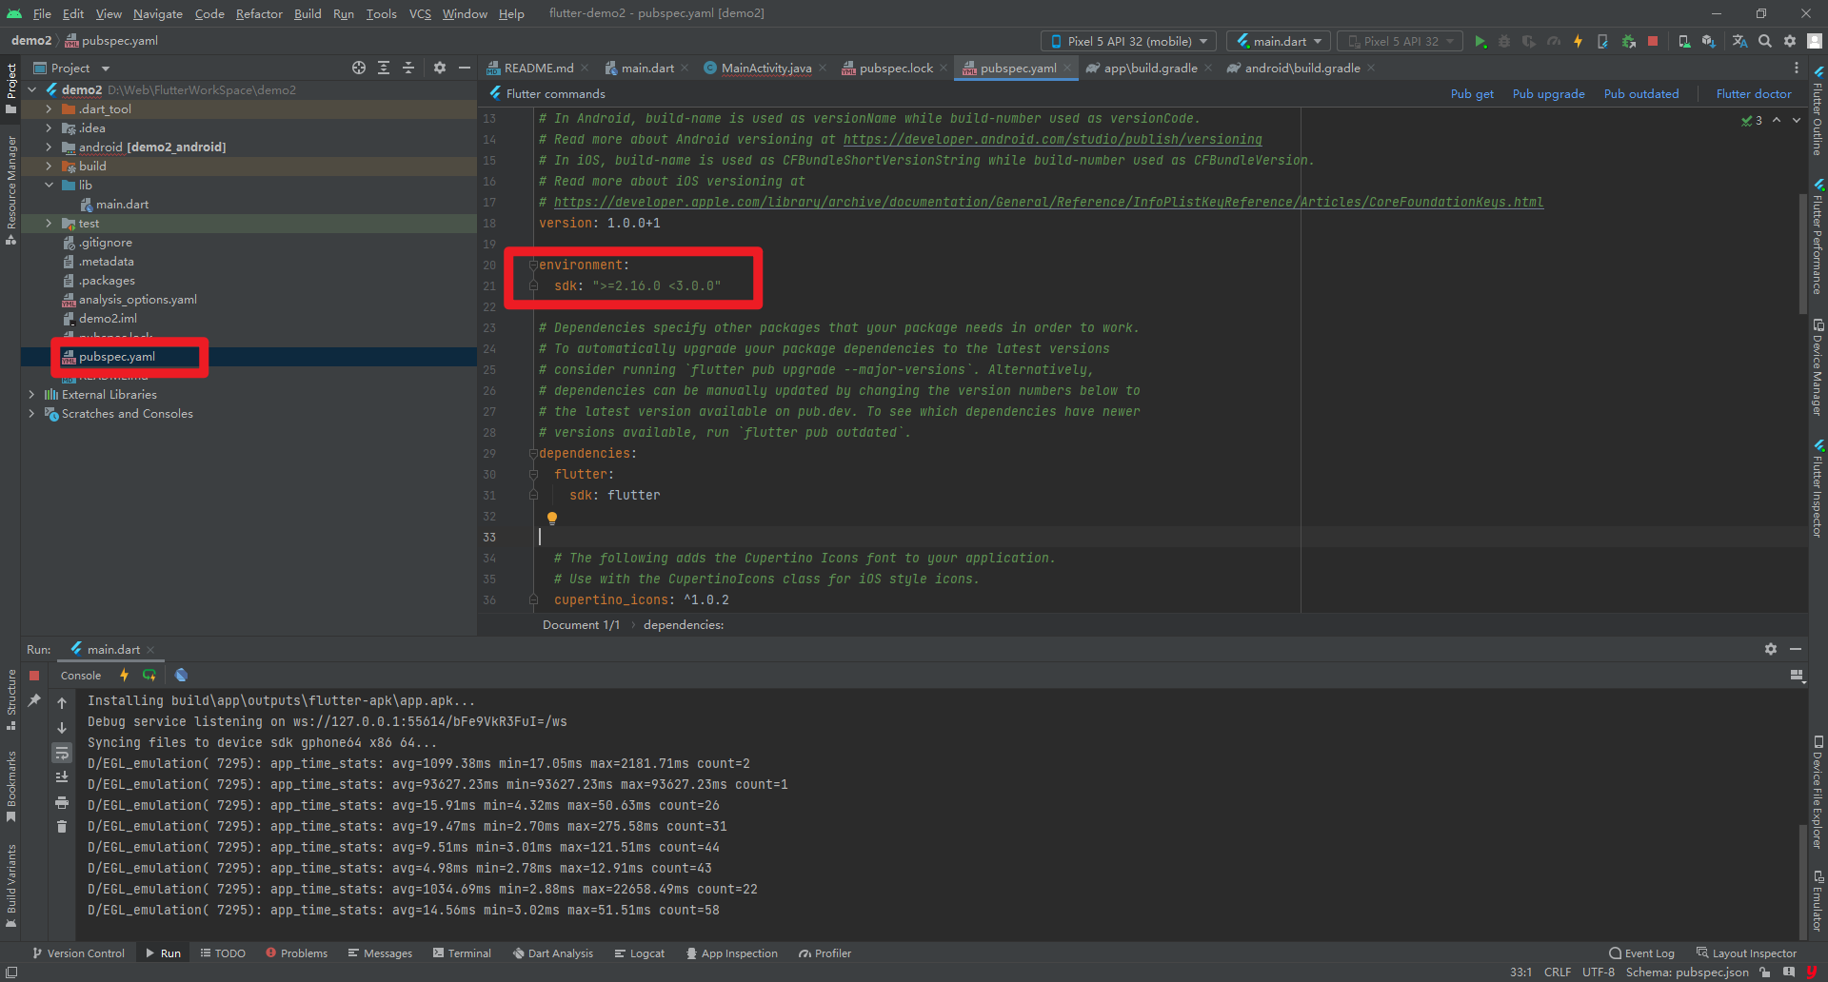Click Hot Reload lightning in Run console
1828x982 pixels.
(x=124, y=676)
